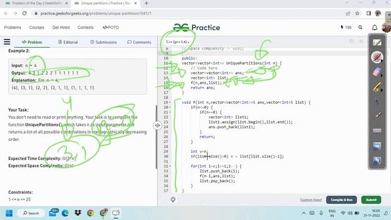The width and height of the screenshot is (391, 220).
Task: Open Contests nav item
Action: (86, 28)
